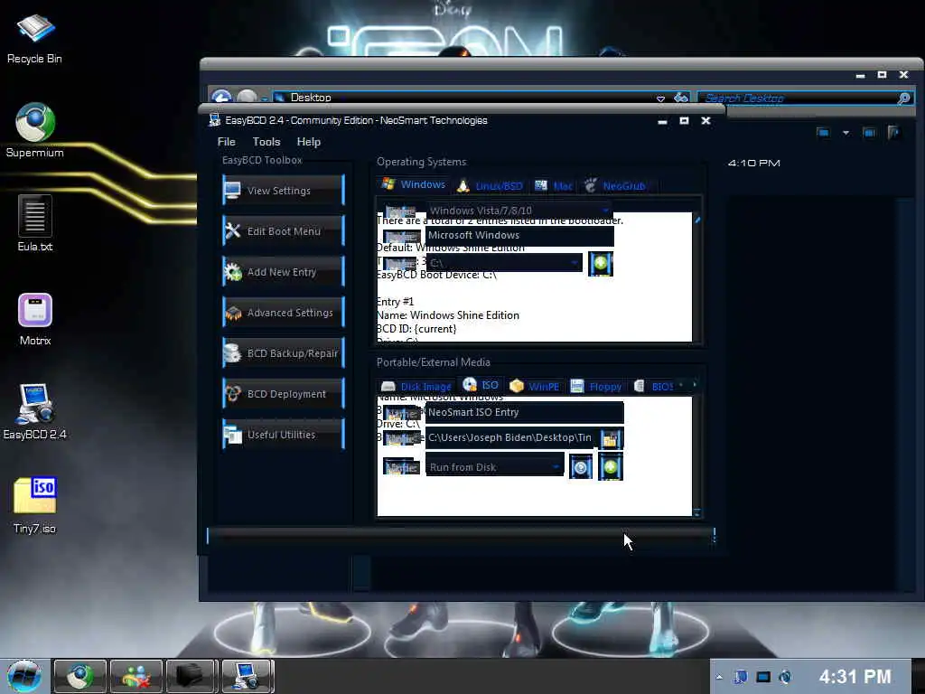Switch to the WinPE tab
Screen dimensions: 925x694
pos(535,387)
